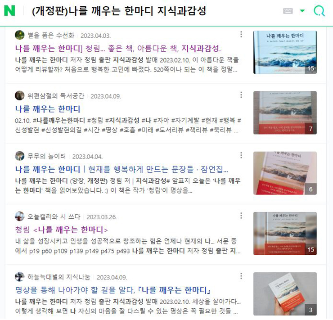Open first thumbnail showing 15 images

coord(285,52)
